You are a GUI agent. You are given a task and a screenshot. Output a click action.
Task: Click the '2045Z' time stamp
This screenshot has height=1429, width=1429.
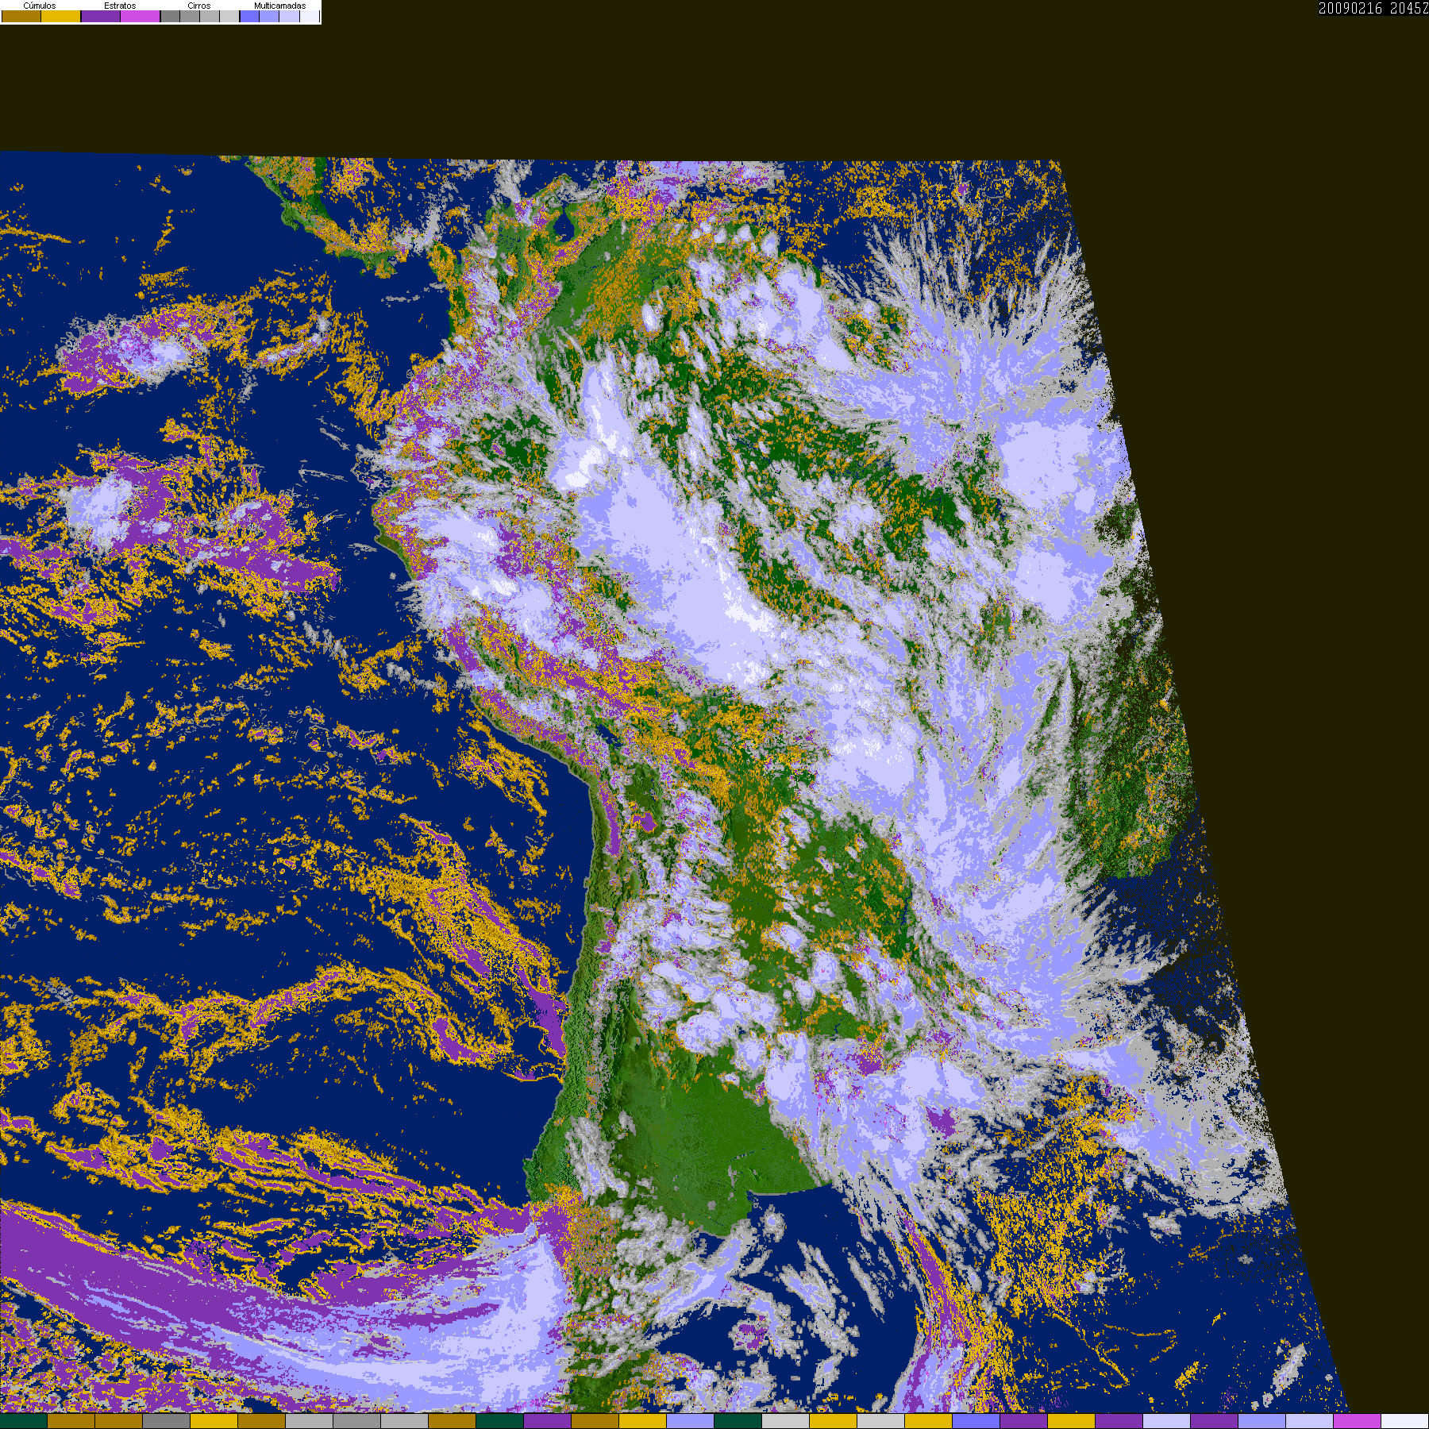(1409, 8)
